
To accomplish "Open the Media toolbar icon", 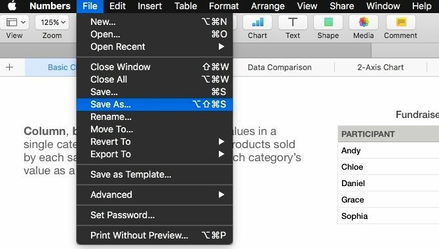I will (x=364, y=22).
